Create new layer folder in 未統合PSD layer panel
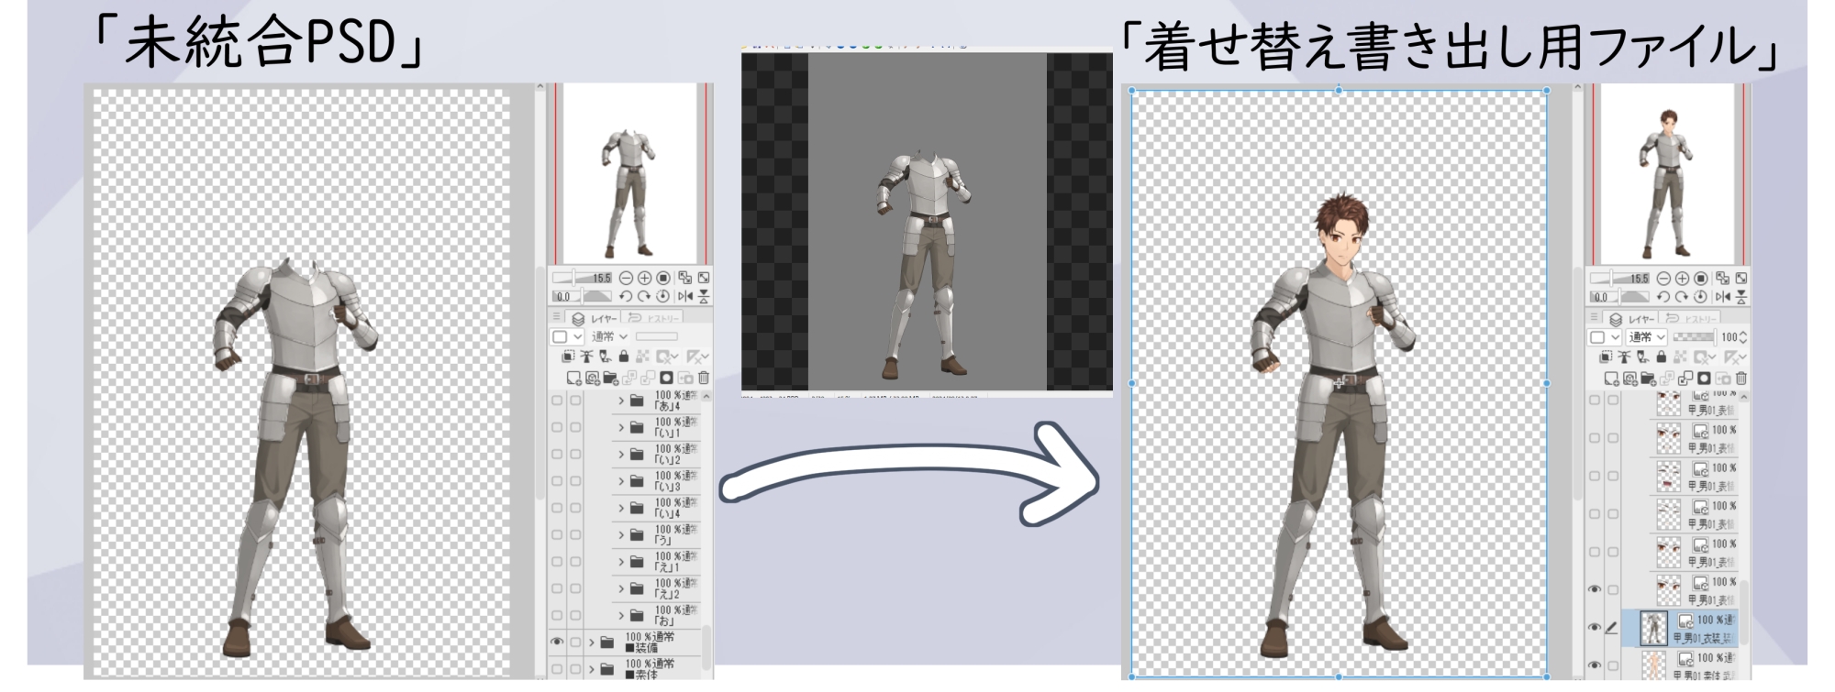The width and height of the screenshot is (1835, 692). (x=610, y=378)
